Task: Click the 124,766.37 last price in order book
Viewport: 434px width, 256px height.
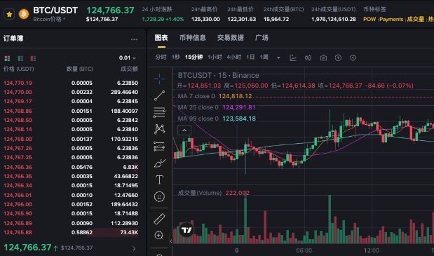Action: pyautogui.click(x=27, y=247)
